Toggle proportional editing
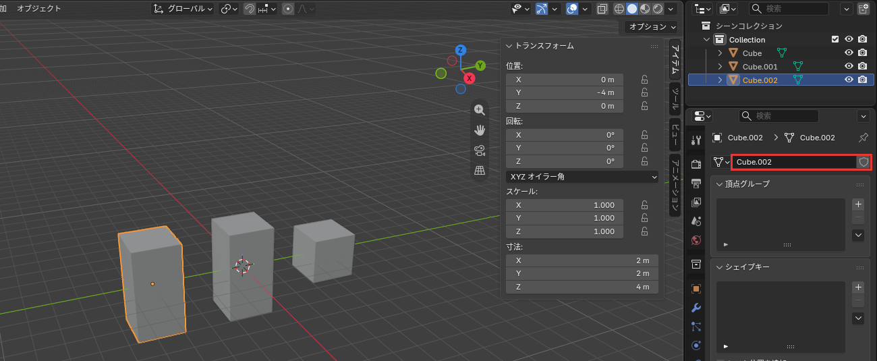The width and height of the screenshot is (877, 361). (x=288, y=9)
